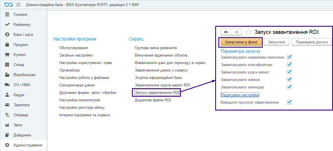
Task: Open the Головне section label
Action: click(x=20, y=15)
